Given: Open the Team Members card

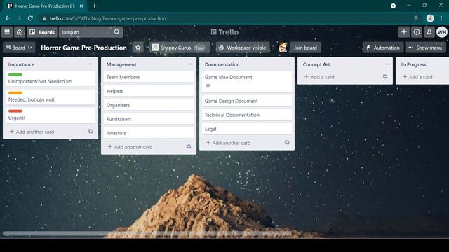Looking at the screenshot, I should pos(149,77).
